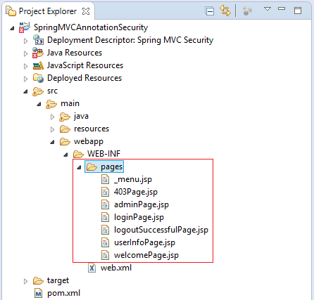Open the View Menu dropdown triangle
This screenshot has width=314, height=300.
point(268,9)
